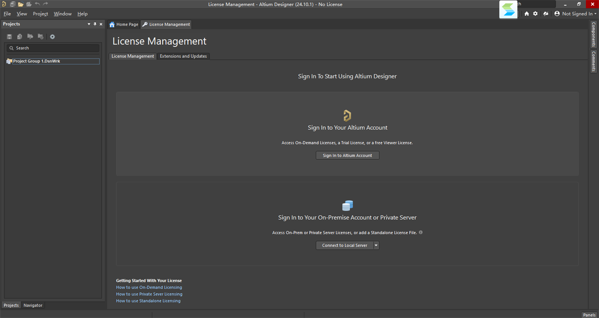This screenshot has height=318, width=599.
Task: Close the Projects panel
Action: pyautogui.click(x=101, y=24)
